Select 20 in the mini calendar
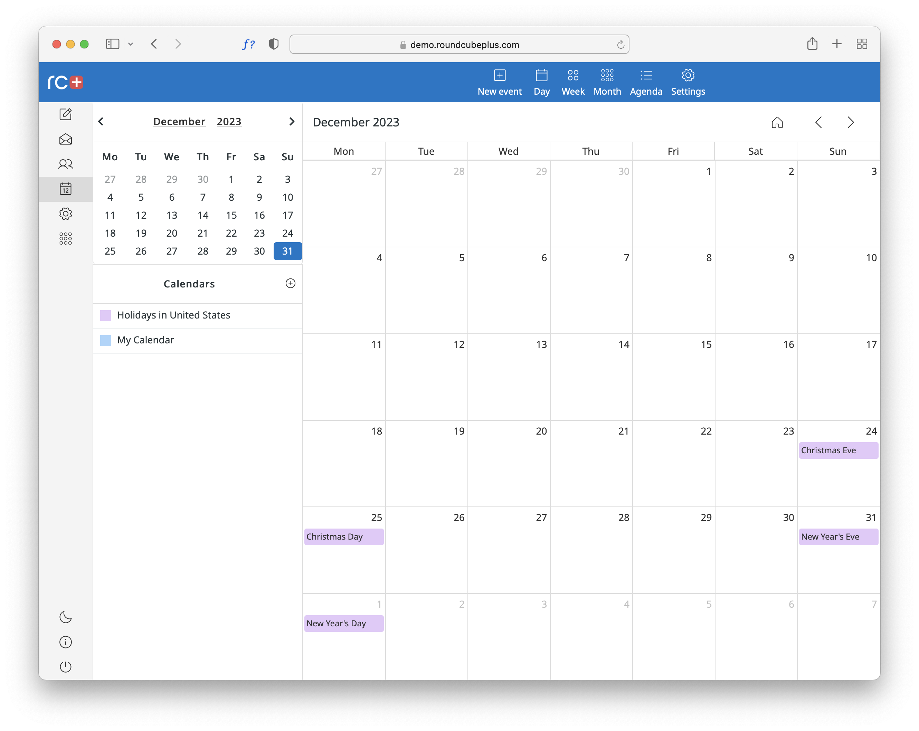The width and height of the screenshot is (919, 731). pos(172,233)
